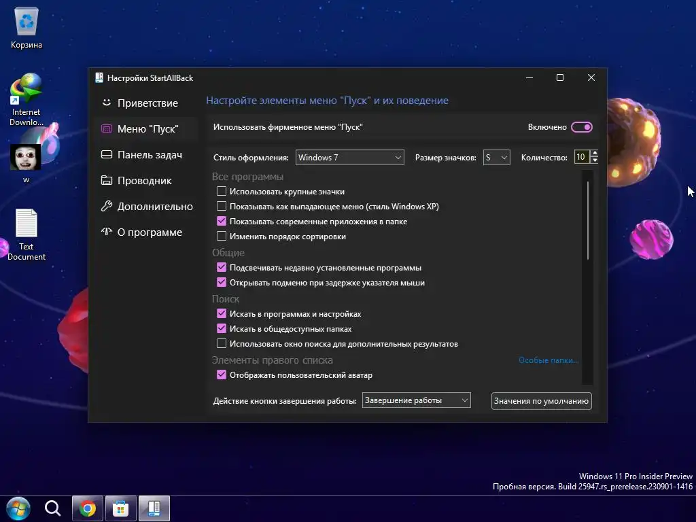696x522 pixels.
Task: Tick Изменить порядок сортировки checkbox
Action: (x=222, y=236)
